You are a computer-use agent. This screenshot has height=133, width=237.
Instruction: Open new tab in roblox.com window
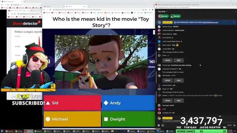coord(25,1)
